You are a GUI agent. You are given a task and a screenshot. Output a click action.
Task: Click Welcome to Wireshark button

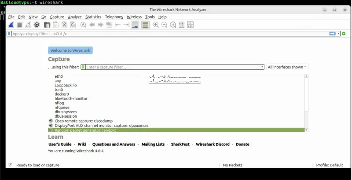pyautogui.click(x=70, y=50)
